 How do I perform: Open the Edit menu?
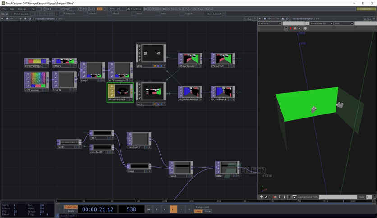coord(12,9)
